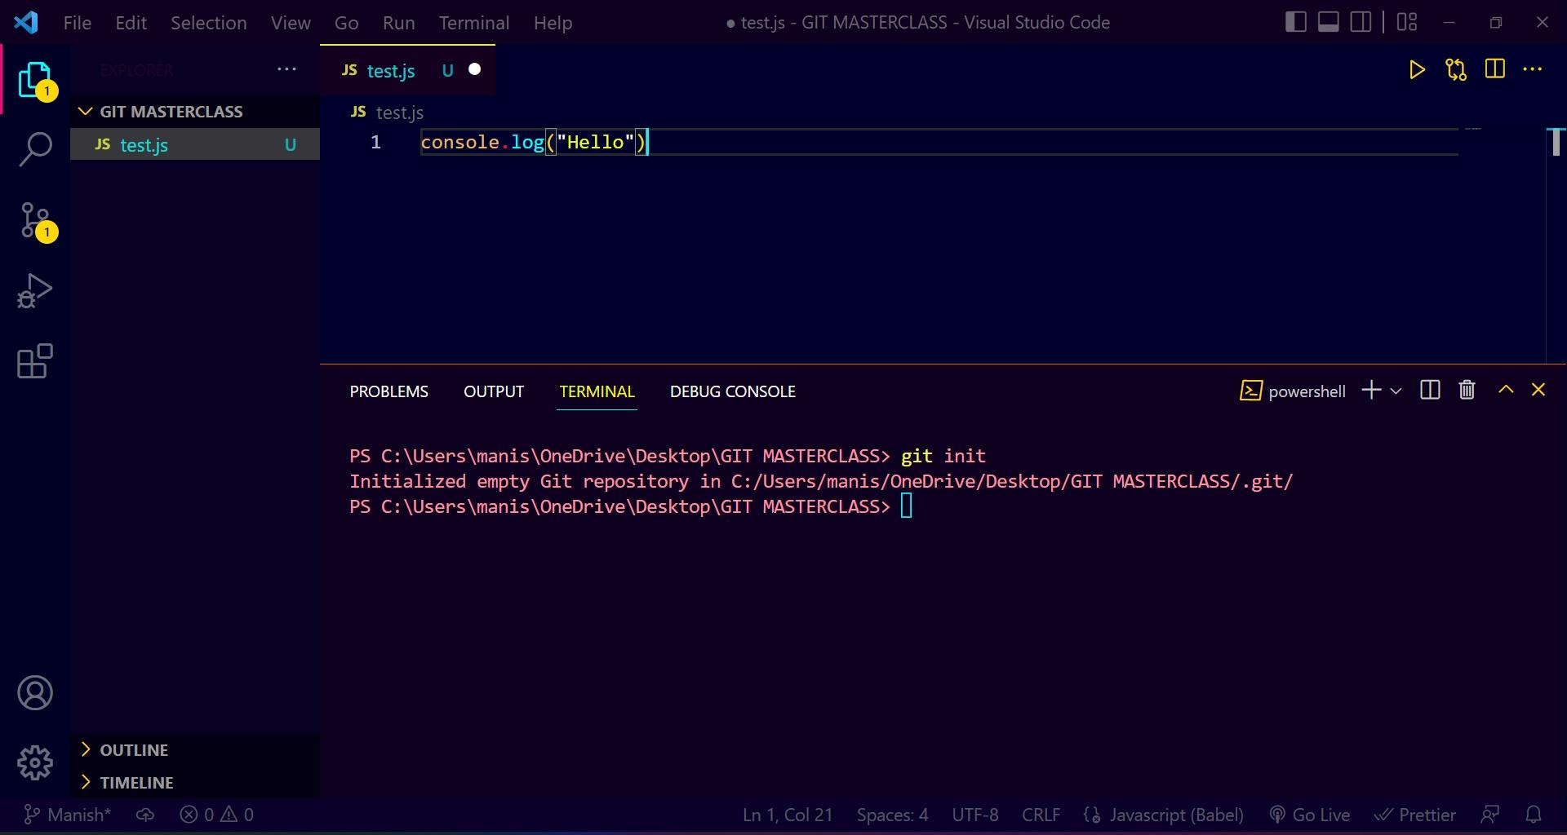
Task: Start Go Live server
Action: pos(1310,815)
